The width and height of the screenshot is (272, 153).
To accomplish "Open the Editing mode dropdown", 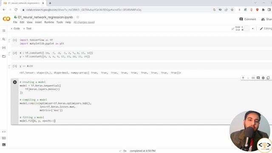I will click(266, 28).
